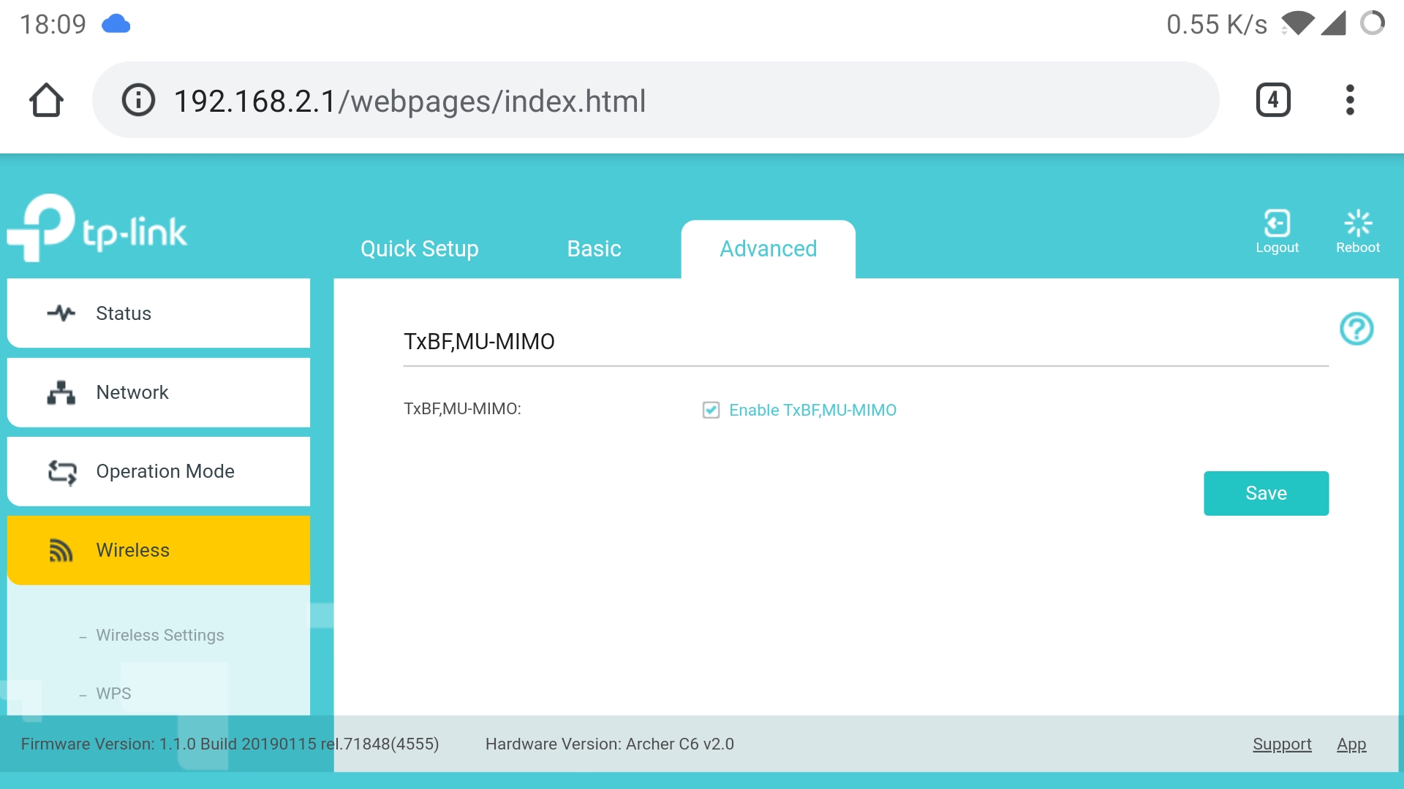This screenshot has height=789, width=1404.
Task: Check the Wi-Fi status bar icon
Action: click(1298, 23)
